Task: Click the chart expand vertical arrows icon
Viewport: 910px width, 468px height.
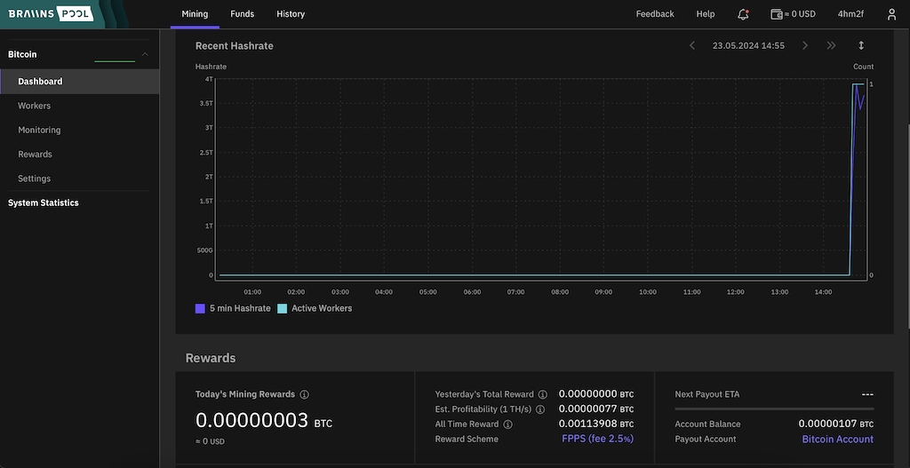Action: [860, 45]
